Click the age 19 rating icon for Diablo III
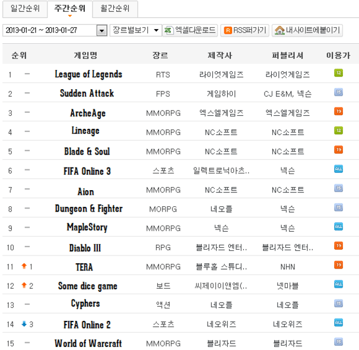359x350 pixels. [x=338, y=245]
